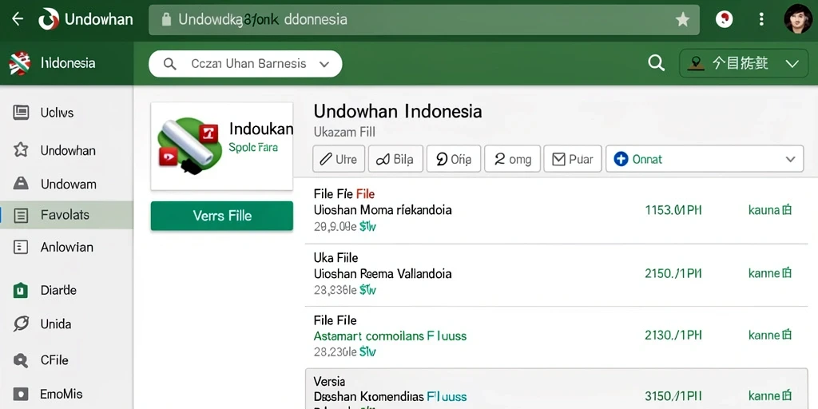
Task: Click kanne link in Uka Fiile row
Action: [770, 273]
